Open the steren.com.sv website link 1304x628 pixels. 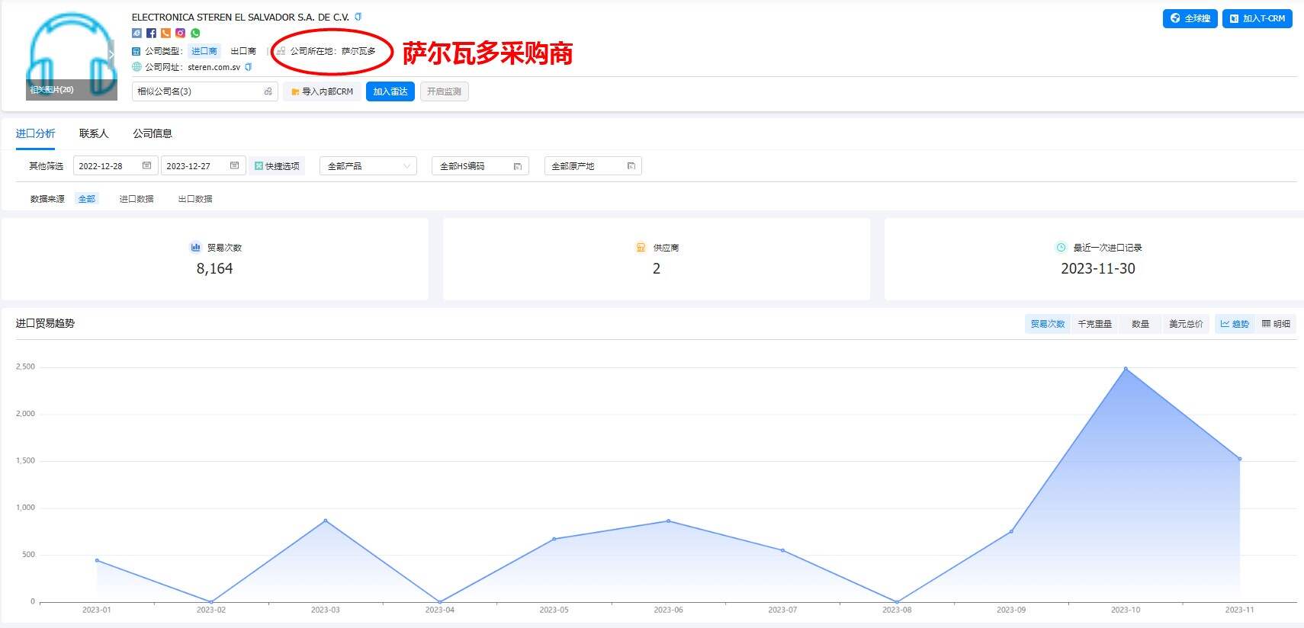pos(214,67)
